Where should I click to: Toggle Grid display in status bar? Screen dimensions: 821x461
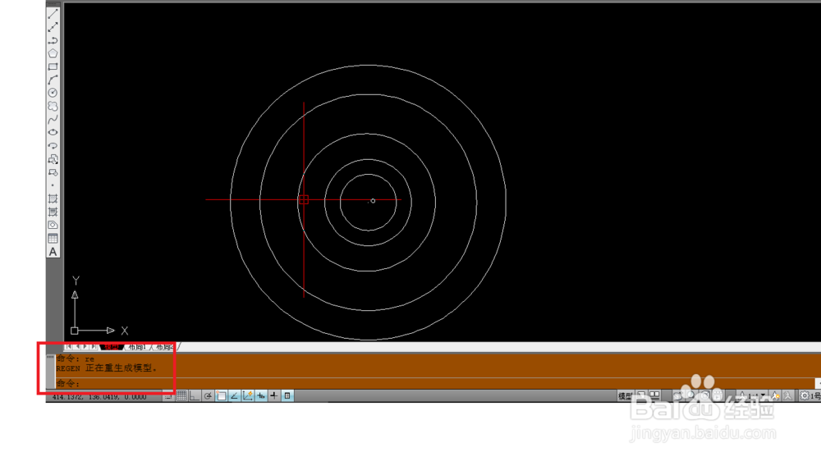point(181,396)
